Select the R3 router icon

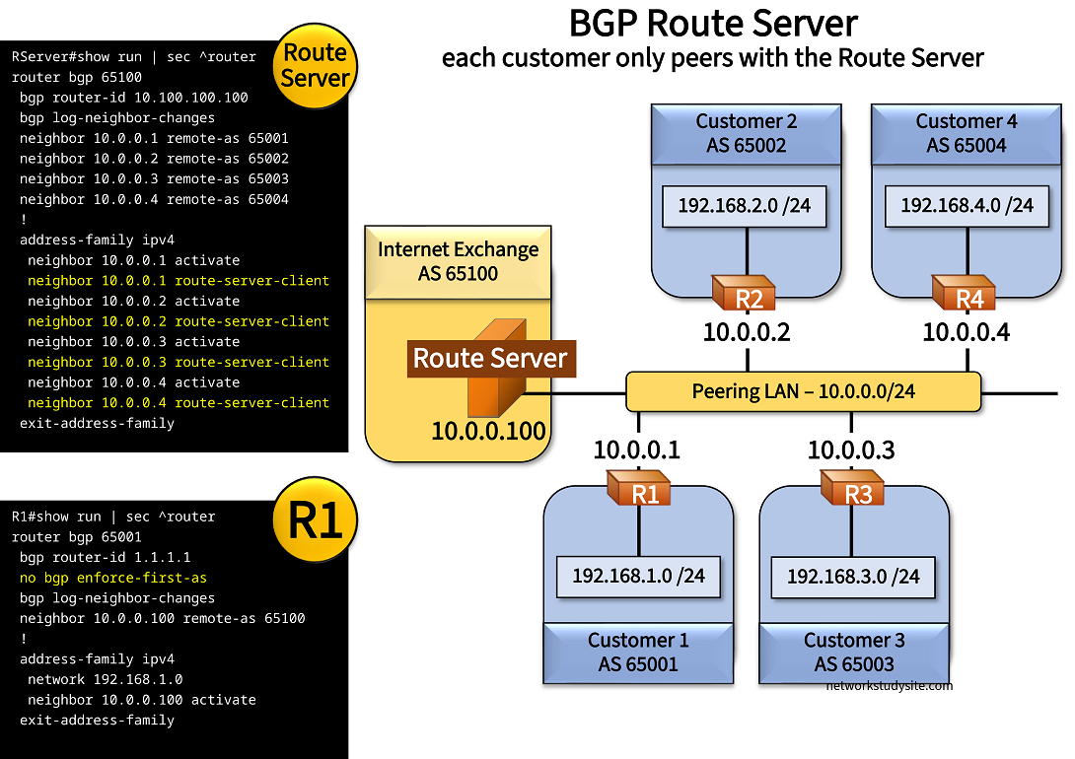point(853,489)
